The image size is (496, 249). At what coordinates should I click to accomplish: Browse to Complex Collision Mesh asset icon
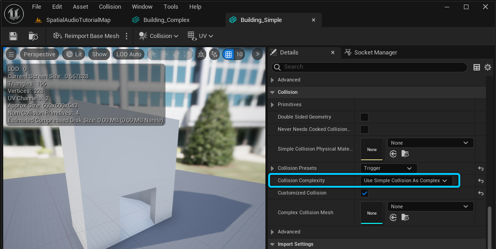pyautogui.click(x=405, y=218)
